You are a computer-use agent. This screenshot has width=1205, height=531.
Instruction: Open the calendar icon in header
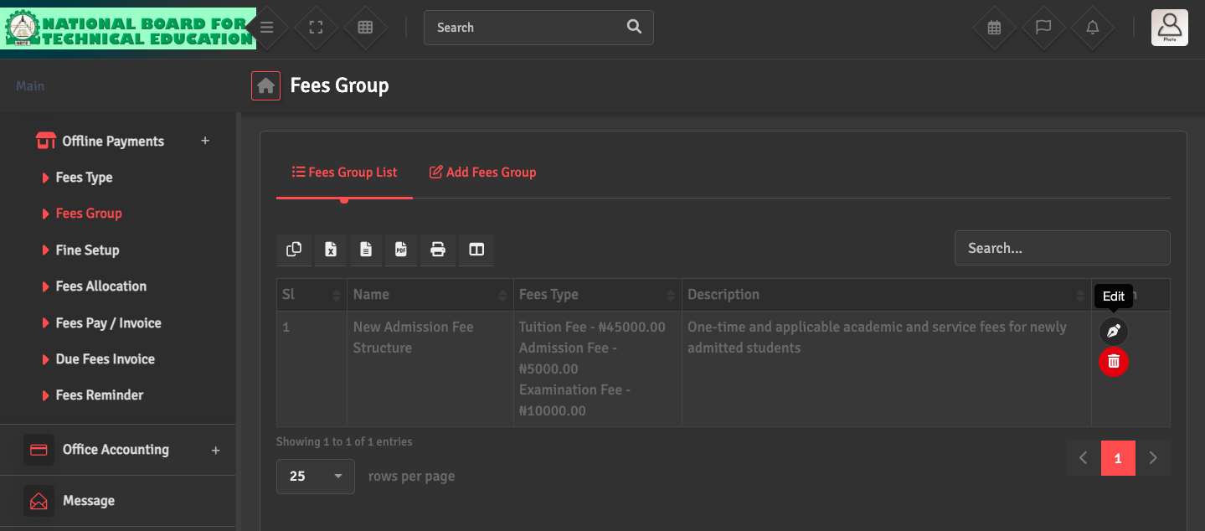(994, 28)
